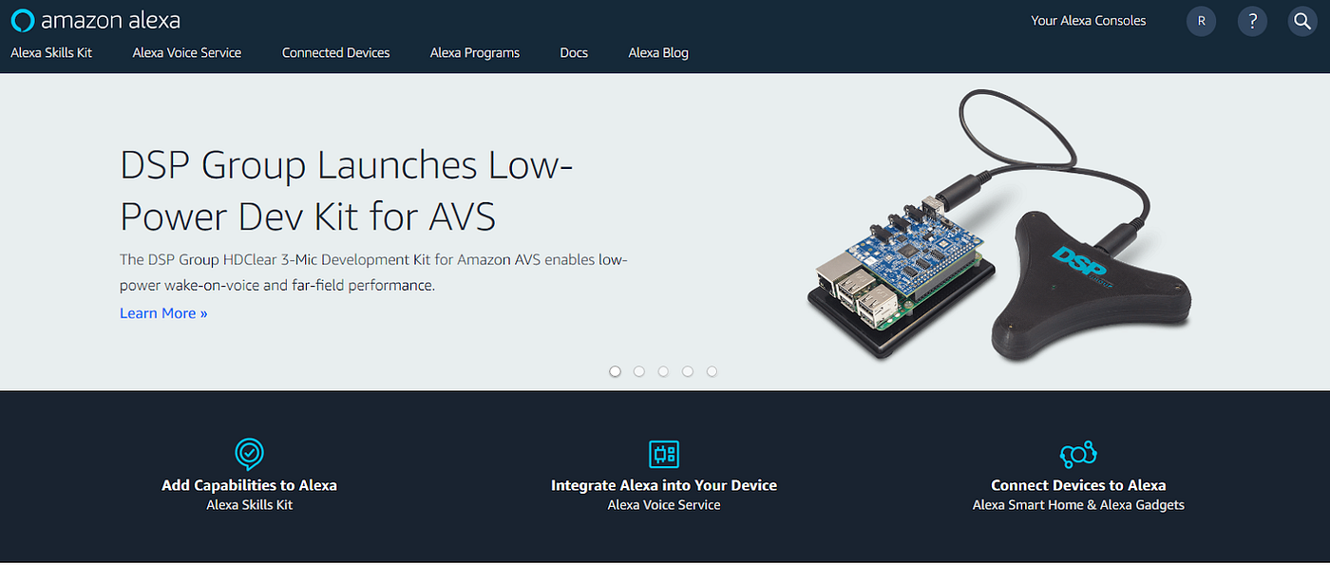Follow the Learn More link
This screenshot has height=582, width=1330.
tap(163, 313)
